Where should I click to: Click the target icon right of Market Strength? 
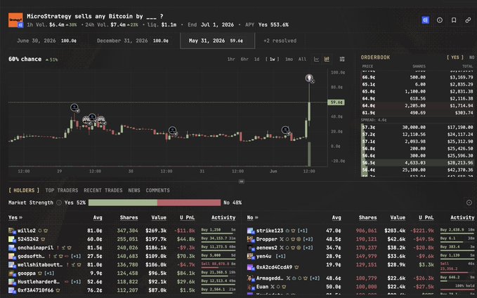[x=469, y=203]
